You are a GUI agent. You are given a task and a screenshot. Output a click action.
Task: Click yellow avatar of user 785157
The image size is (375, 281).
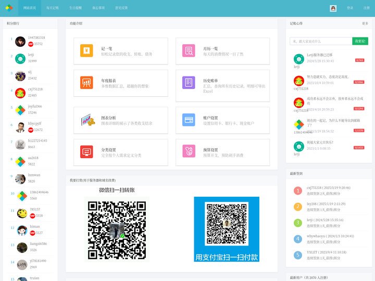[22, 213]
